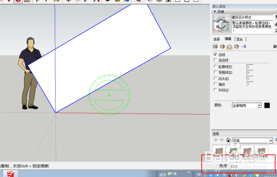Open the Face settings icon

tap(223, 46)
